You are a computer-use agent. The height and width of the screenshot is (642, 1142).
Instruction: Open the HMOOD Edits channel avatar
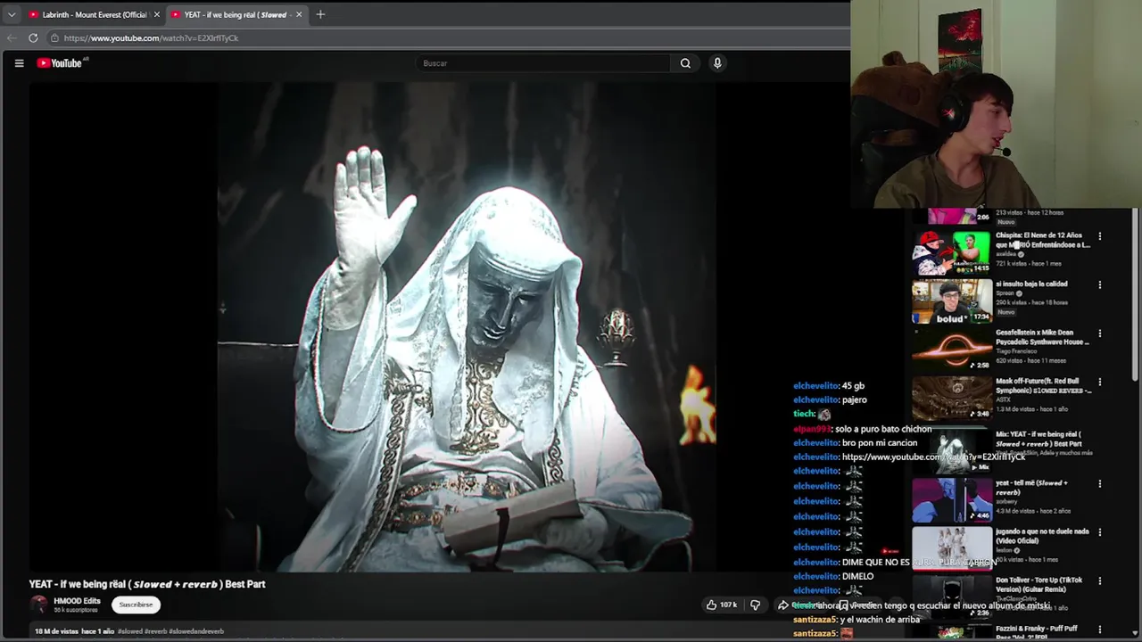(x=38, y=605)
